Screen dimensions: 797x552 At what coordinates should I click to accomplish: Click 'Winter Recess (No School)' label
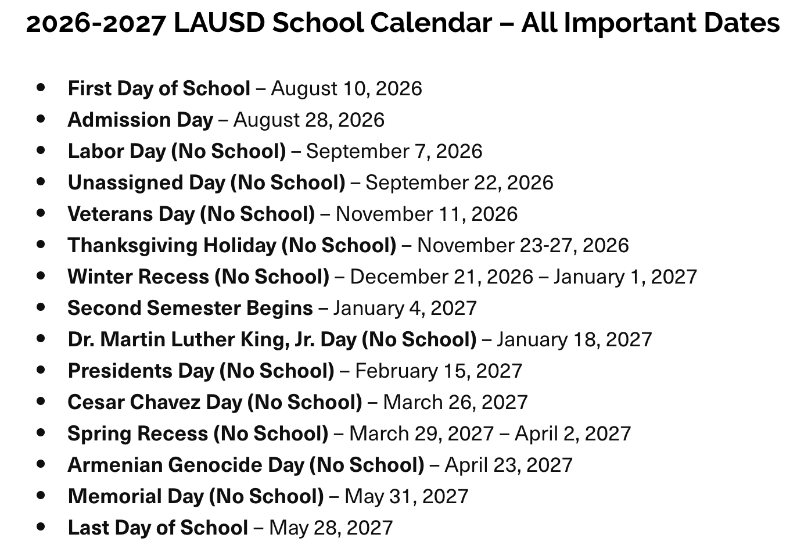pos(198,277)
